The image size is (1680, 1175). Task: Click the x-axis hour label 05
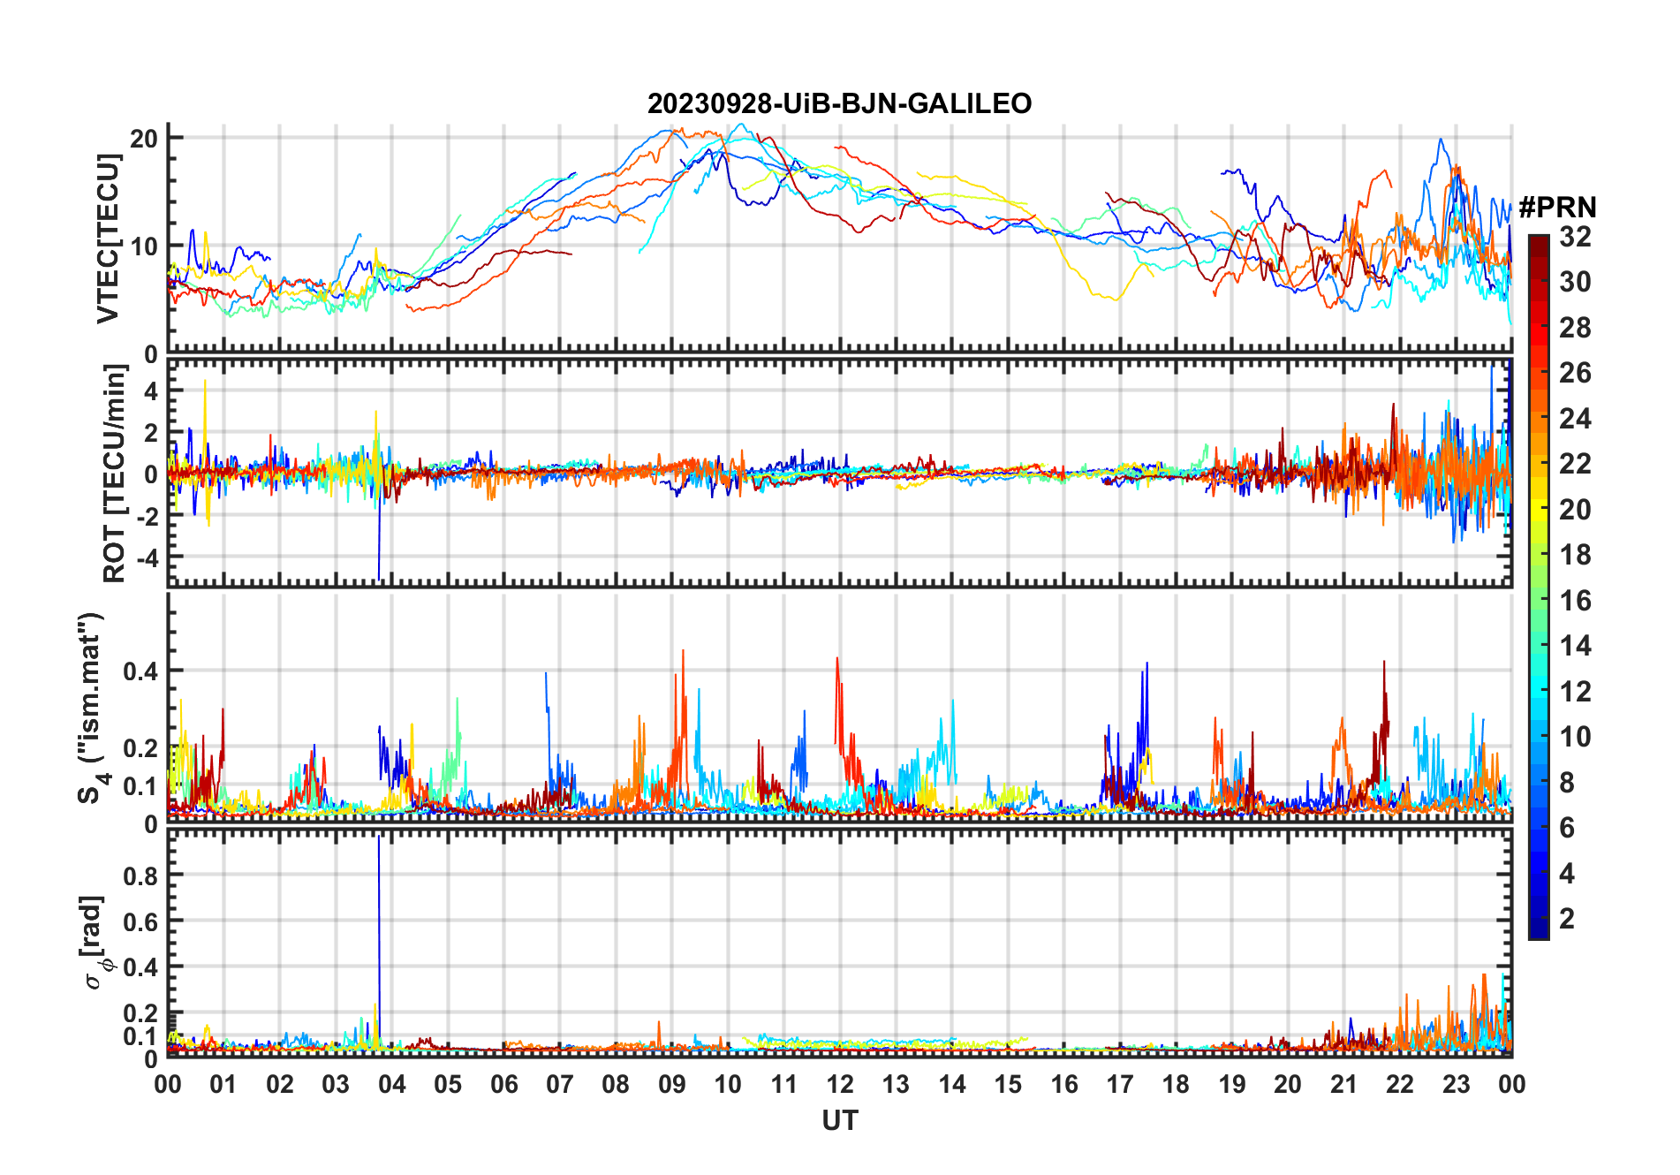pyautogui.click(x=448, y=1084)
